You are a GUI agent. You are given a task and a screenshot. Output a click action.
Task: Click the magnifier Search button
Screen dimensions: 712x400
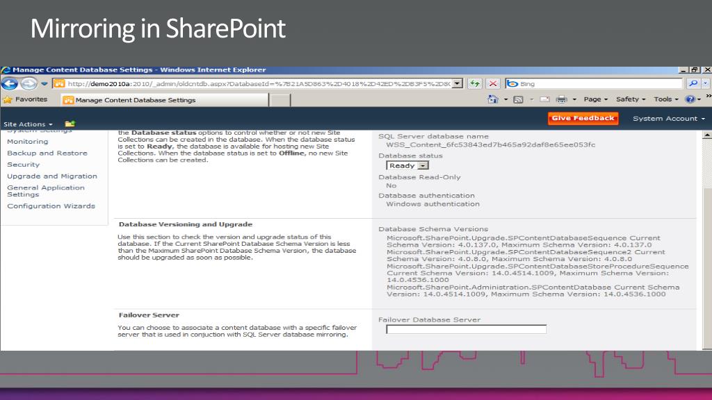(693, 83)
